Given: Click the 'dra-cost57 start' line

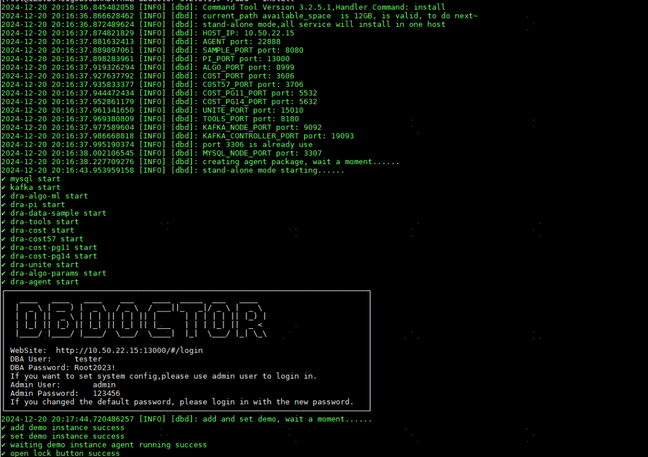Looking at the screenshot, I should tap(42, 239).
